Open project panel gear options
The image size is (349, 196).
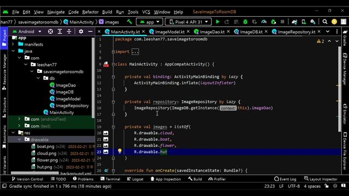pyautogui.click(x=81, y=32)
